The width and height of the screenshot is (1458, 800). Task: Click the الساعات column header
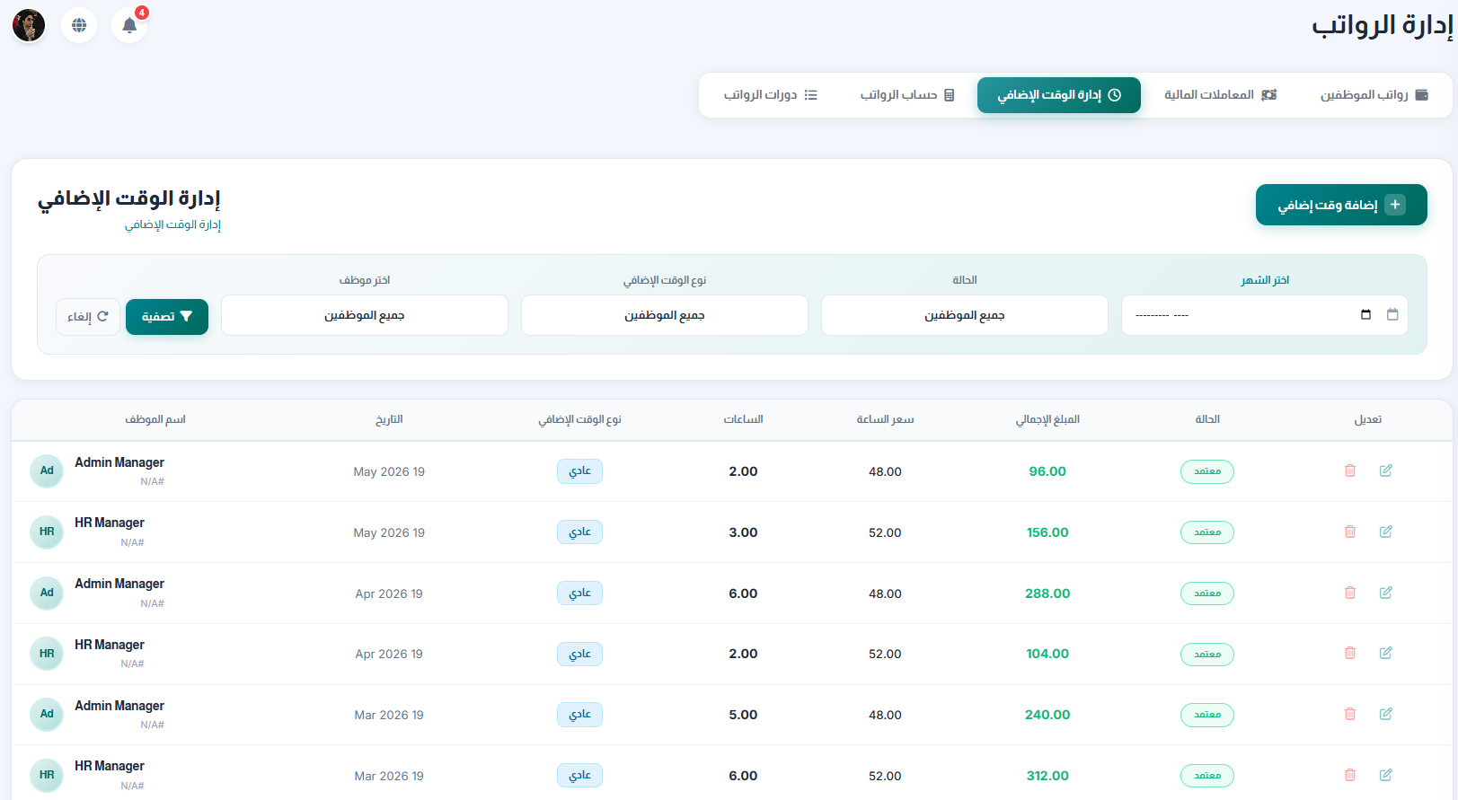click(x=743, y=419)
